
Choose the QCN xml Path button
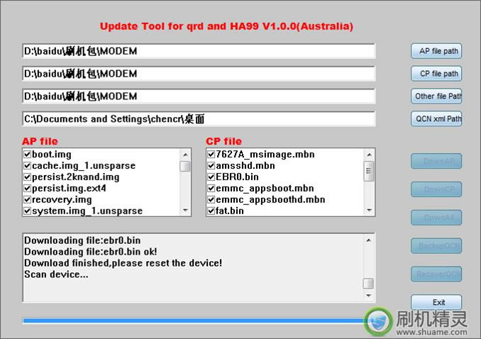(436, 119)
